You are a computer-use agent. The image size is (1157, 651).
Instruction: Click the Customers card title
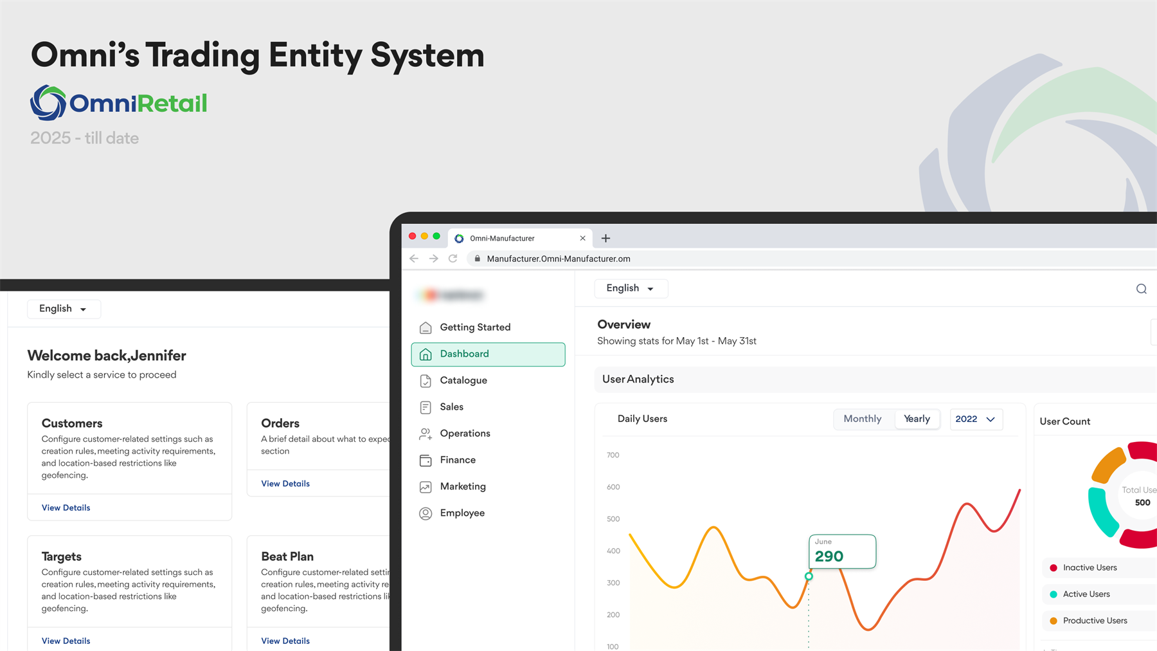(72, 423)
